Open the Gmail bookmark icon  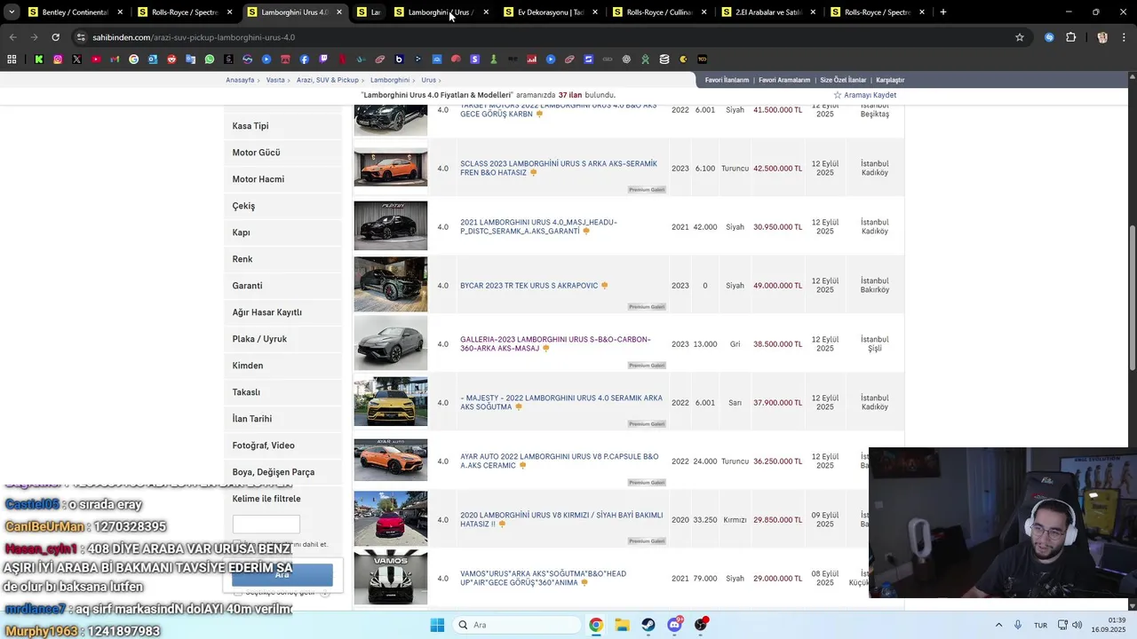coord(115,59)
